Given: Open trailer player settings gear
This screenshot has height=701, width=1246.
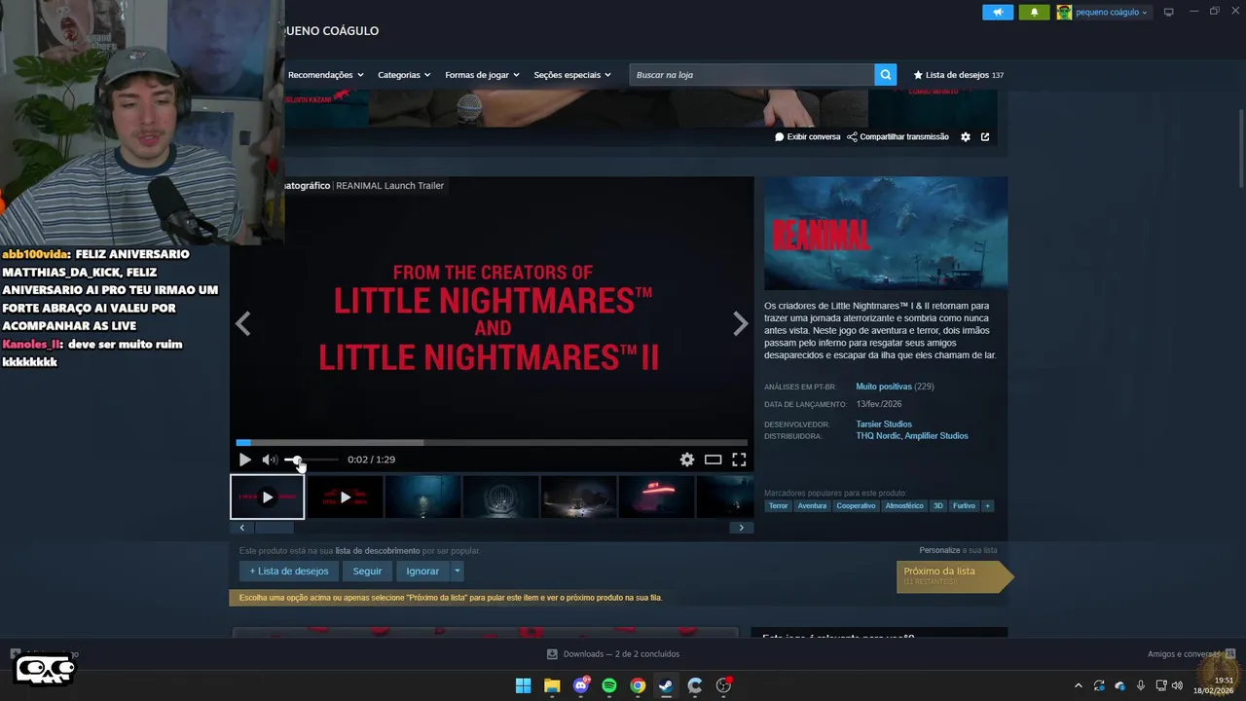Looking at the screenshot, I should pos(687,460).
